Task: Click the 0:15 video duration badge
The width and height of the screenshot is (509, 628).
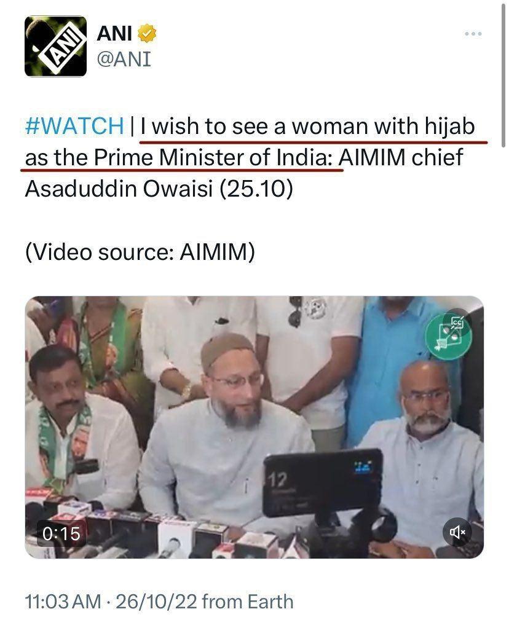Action: [x=61, y=533]
